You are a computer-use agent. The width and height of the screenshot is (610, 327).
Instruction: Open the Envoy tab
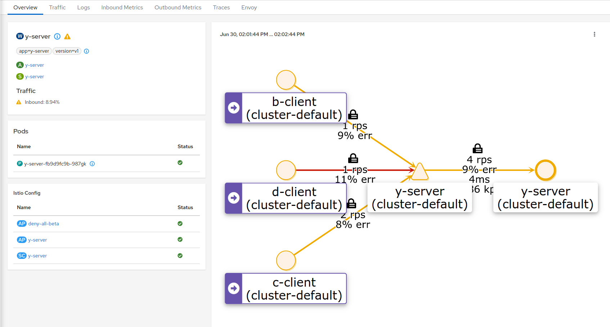coord(249,7)
